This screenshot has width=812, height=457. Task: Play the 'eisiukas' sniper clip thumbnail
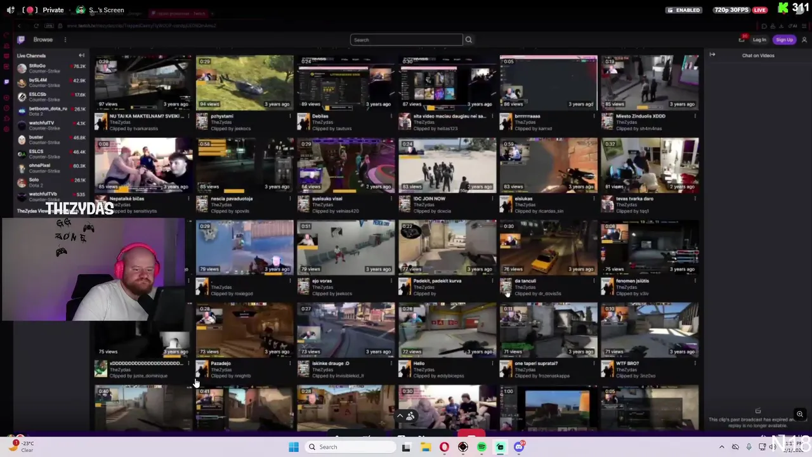point(548,165)
